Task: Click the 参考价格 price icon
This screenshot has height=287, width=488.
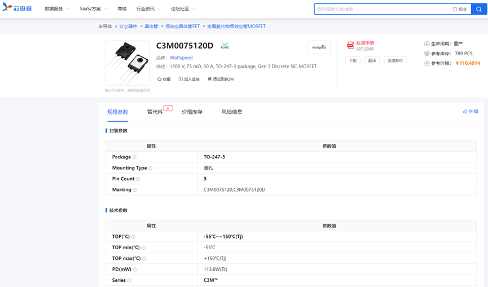Action: (427, 63)
